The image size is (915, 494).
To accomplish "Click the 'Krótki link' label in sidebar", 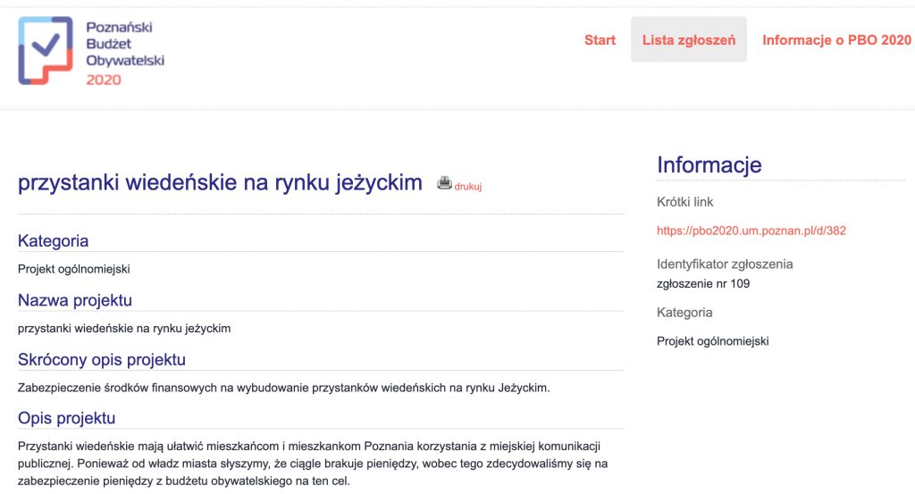I will 685,202.
